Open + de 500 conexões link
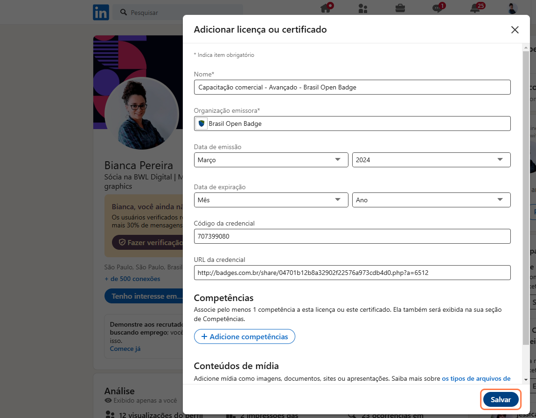 132,279
